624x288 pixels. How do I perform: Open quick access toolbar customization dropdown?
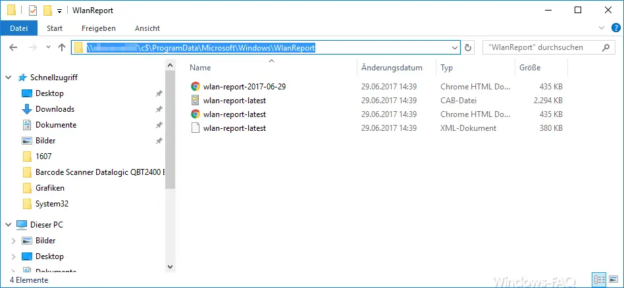point(59,11)
